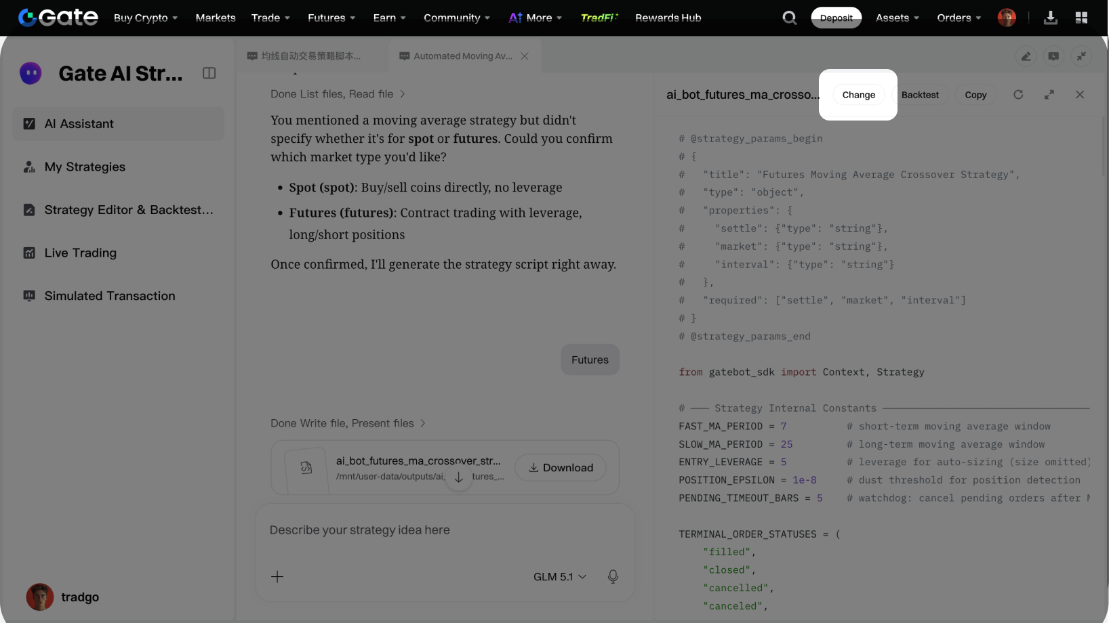Click the scroll-down arrow circle button

[459, 477]
